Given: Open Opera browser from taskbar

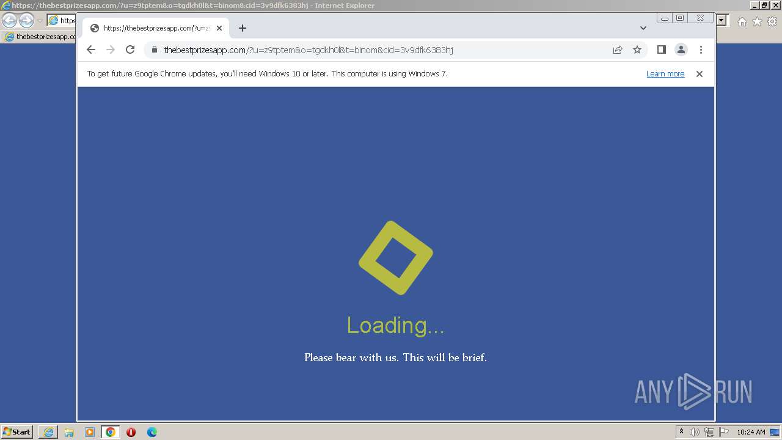Looking at the screenshot, I should 131,432.
